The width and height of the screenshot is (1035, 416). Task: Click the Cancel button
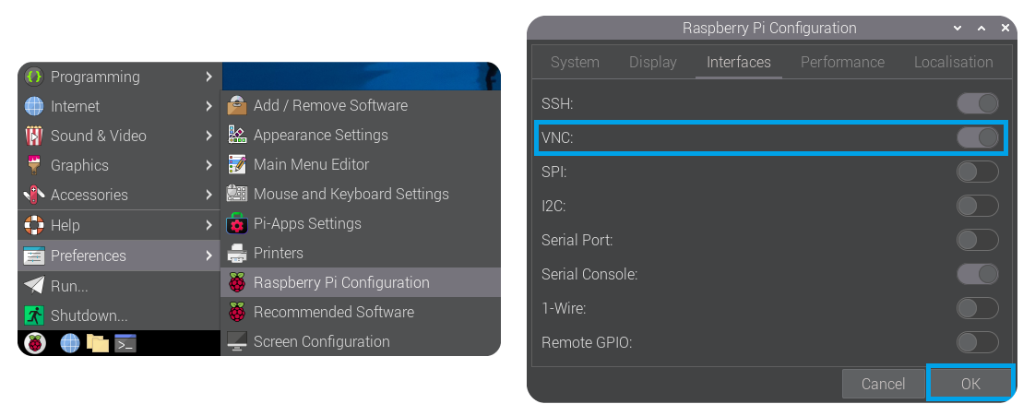(883, 384)
